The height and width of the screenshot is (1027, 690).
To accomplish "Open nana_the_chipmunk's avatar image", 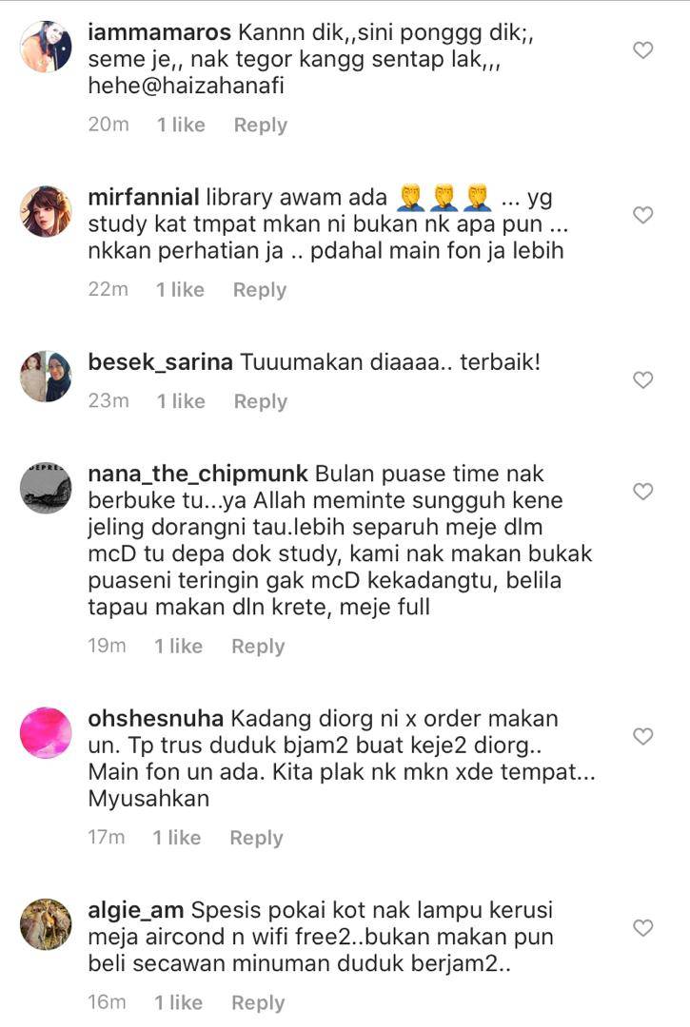I will pyautogui.click(x=46, y=487).
